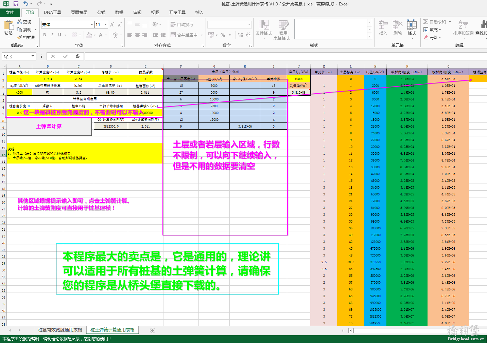The width and height of the screenshot is (487, 343).
Task: Toggle Bold formatting
Action: coord(45,35)
